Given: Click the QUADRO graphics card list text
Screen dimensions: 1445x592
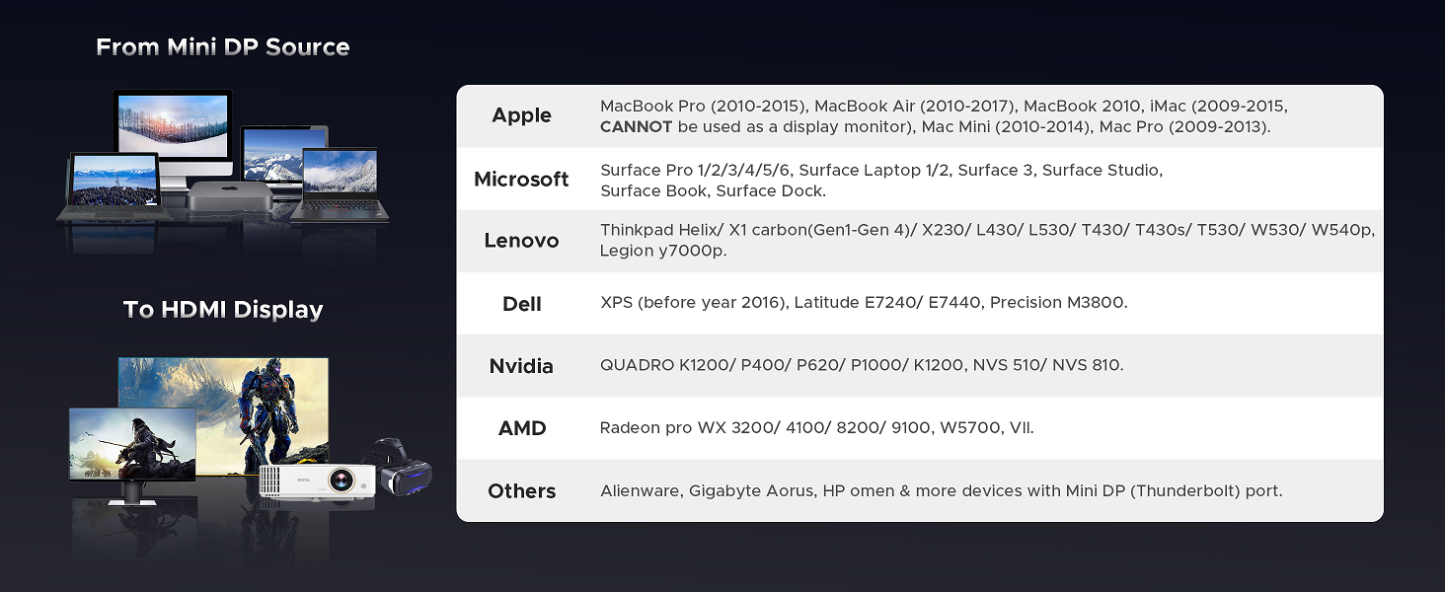Looking at the screenshot, I should pos(861,365).
